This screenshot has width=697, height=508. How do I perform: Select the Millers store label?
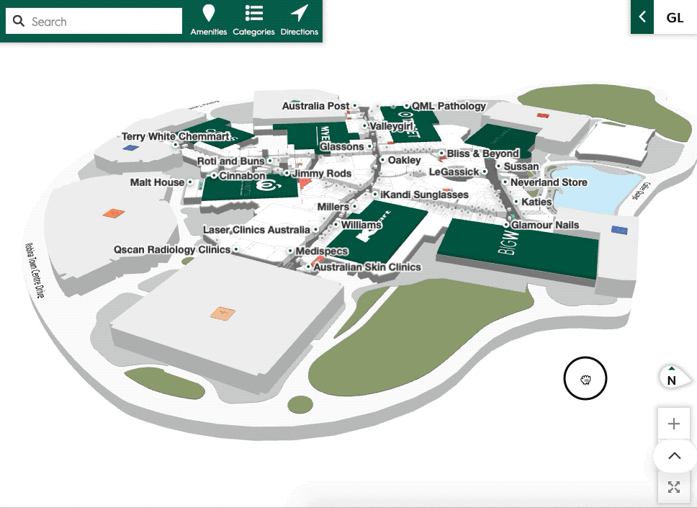[x=333, y=207]
